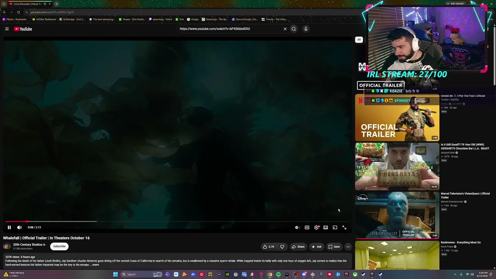The height and width of the screenshot is (279, 496).
Task: Click the YouTube search magnifier button
Action: 294,29
